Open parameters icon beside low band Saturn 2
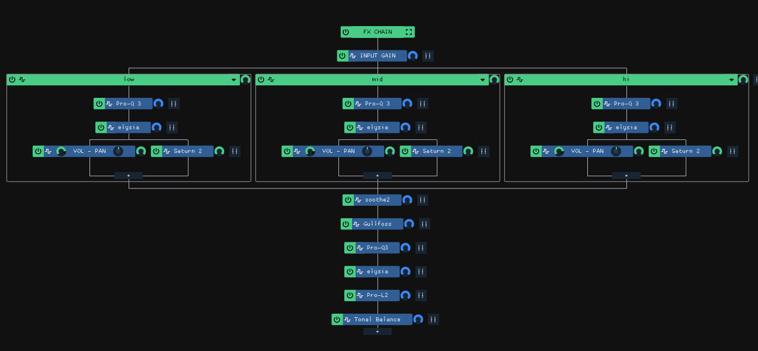 coord(235,151)
